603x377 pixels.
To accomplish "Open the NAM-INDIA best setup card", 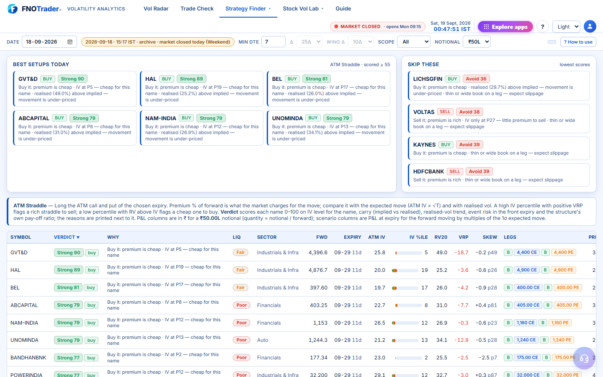I will tap(201, 128).
